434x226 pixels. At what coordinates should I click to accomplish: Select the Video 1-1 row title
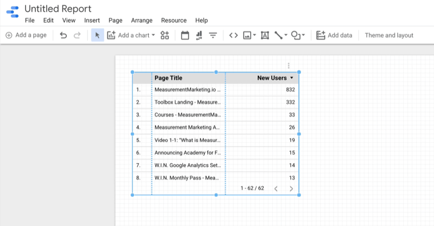click(x=187, y=140)
